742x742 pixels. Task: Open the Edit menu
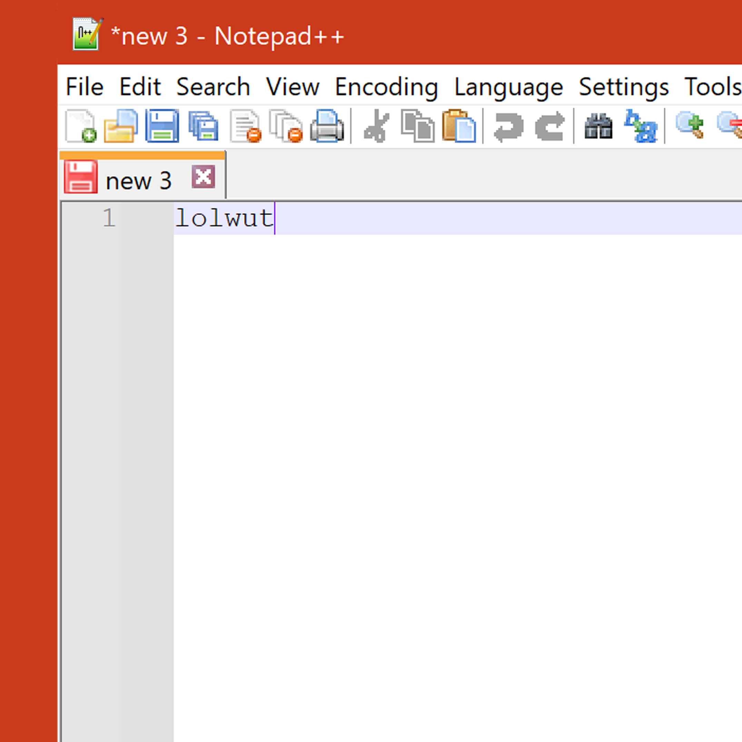coord(140,87)
